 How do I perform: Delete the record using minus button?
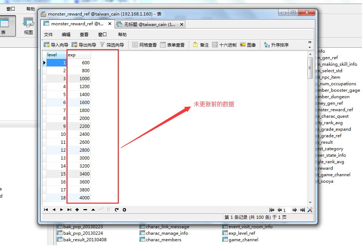click(85, 210)
